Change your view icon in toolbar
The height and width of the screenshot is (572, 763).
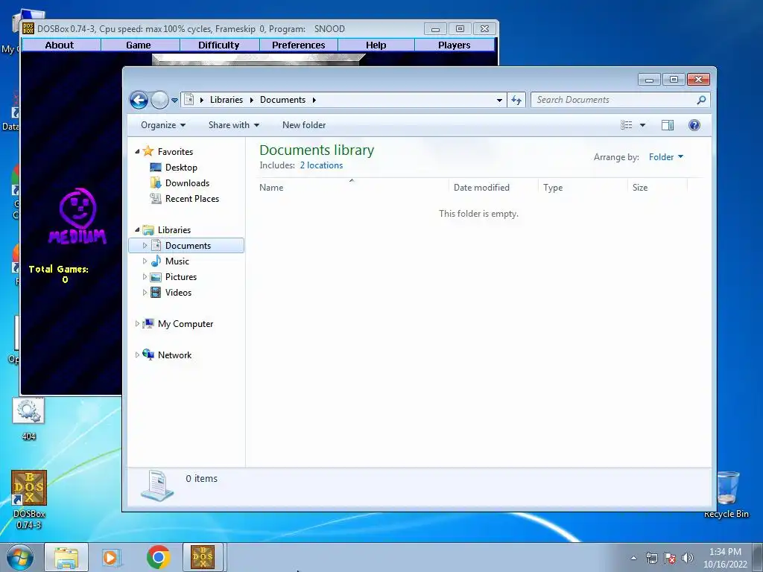point(626,125)
